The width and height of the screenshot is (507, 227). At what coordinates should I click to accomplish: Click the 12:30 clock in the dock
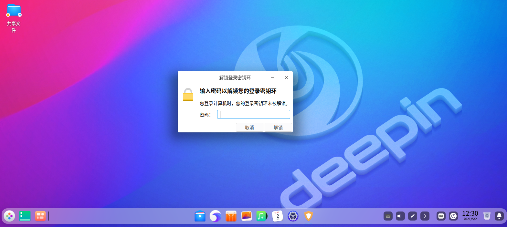(470, 216)
